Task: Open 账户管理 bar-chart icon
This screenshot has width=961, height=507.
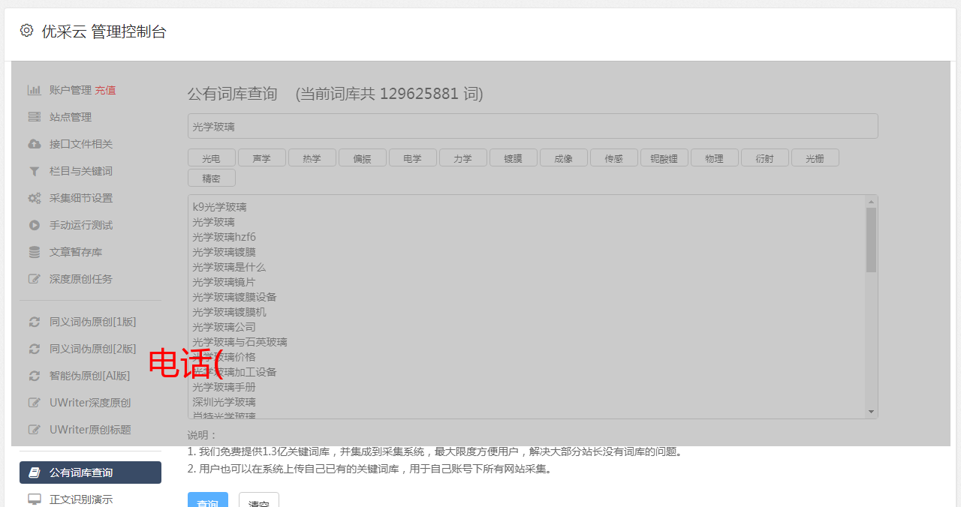Action: pyautogui.click(x=35, y=90)
